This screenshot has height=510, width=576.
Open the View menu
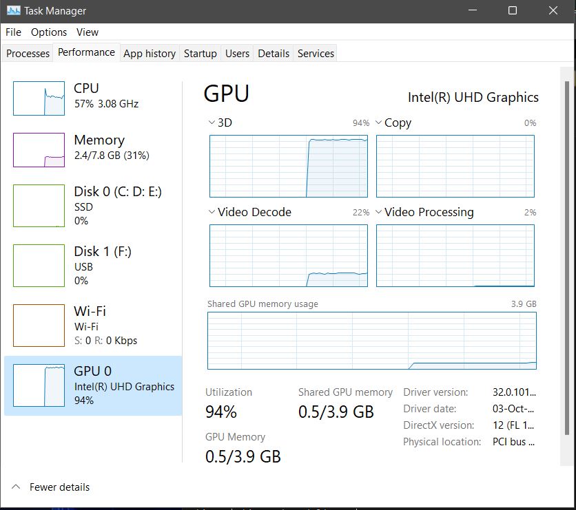point(88,32)
